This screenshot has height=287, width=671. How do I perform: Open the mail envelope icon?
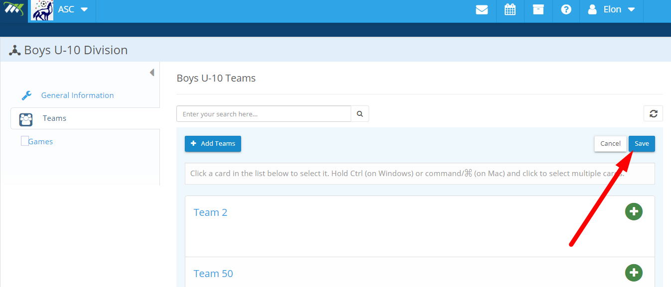[x=482, y=9]
